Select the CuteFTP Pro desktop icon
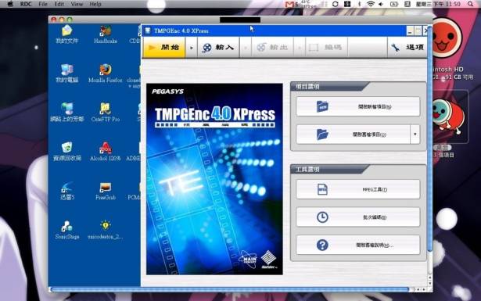This screenshot has height=301, width=481. tap(106, 113)
